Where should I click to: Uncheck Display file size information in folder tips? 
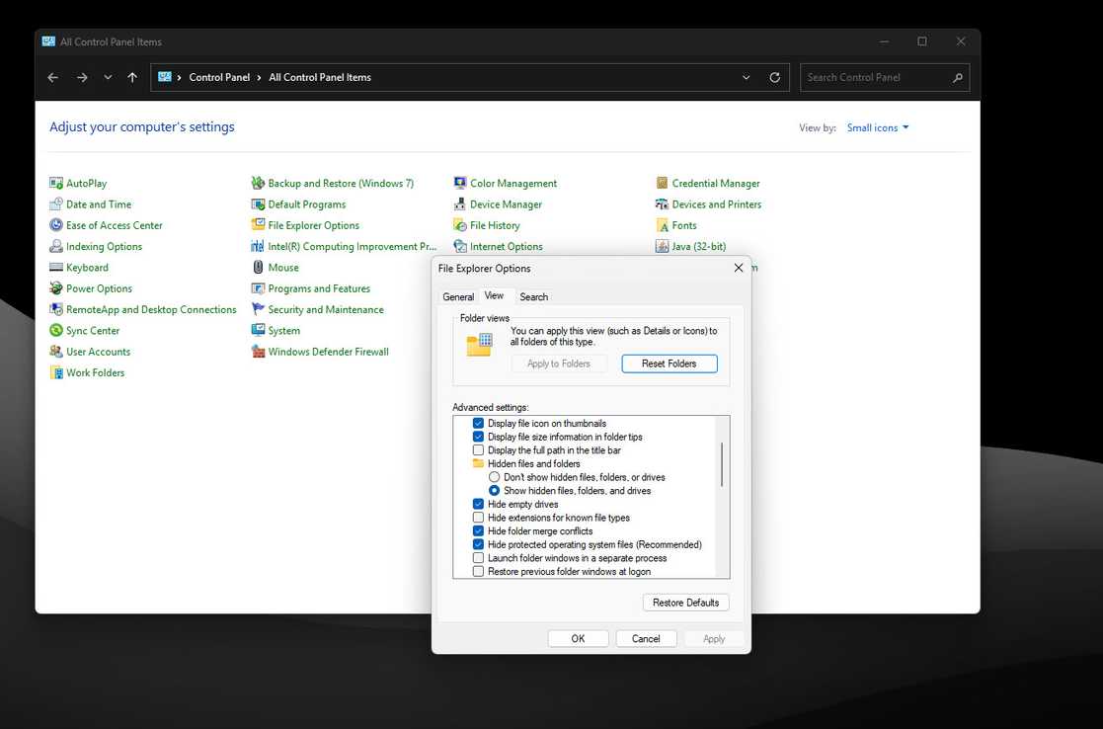click(478, 437)
